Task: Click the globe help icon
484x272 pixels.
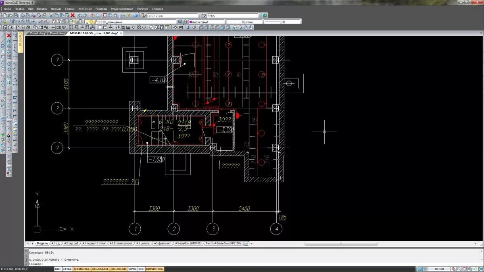Action: (x=136, y=15)
